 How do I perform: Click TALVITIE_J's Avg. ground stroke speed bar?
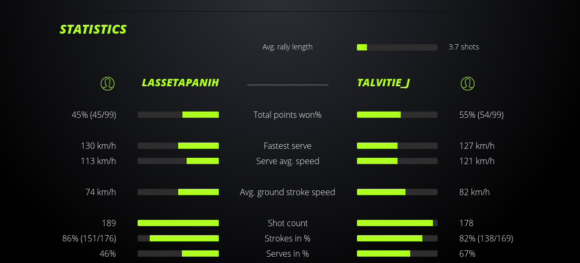(397, 192)
